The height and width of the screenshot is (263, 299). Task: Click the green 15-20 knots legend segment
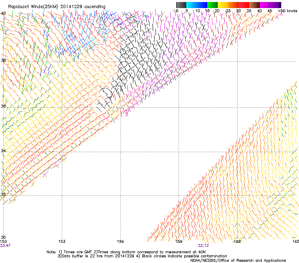click(213, 5)
